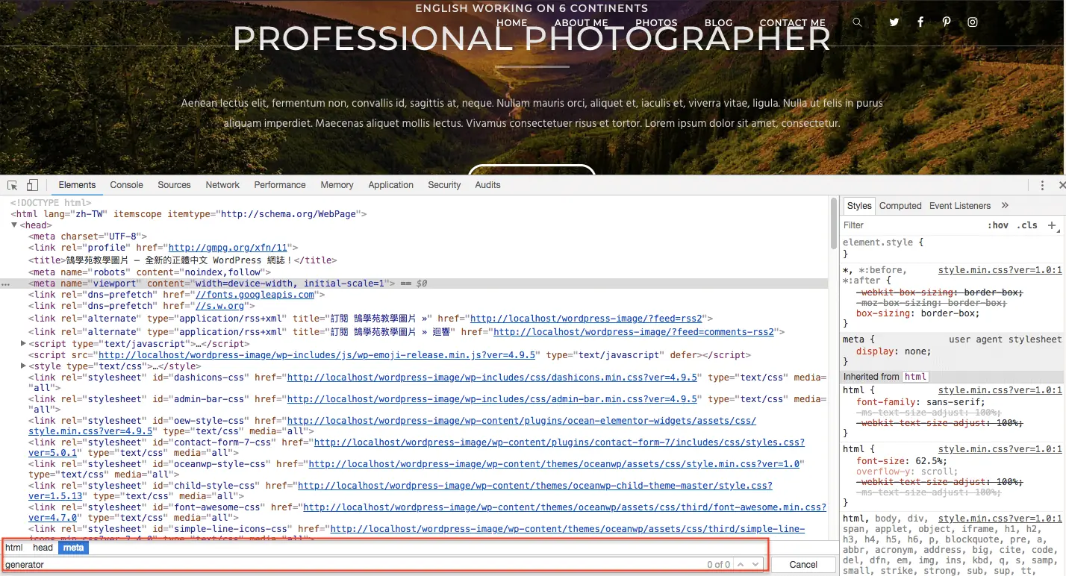1066x576 pixels.
Task: Open the Facebook social icon
Action: [920, 22]
